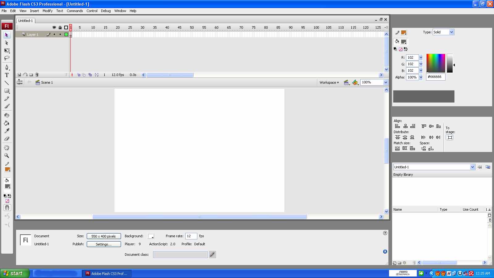Image resolution: width=494 pixels, height=278 pixels.
Task: Open the Modify menu
Action: (x=48, y=11)
